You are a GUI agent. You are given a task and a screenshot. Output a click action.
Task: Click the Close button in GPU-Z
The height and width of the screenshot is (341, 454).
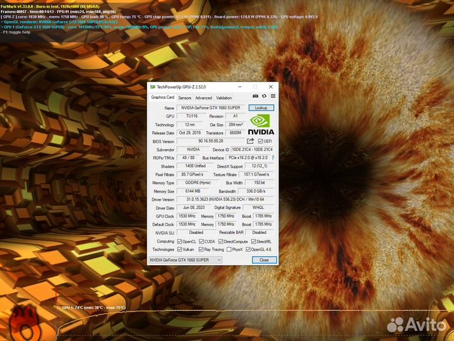point(264,260)
